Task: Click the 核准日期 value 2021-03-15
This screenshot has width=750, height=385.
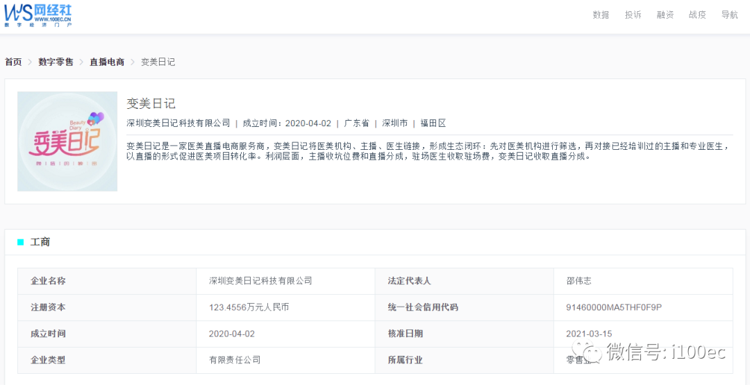Action: (x=589, y=334)
